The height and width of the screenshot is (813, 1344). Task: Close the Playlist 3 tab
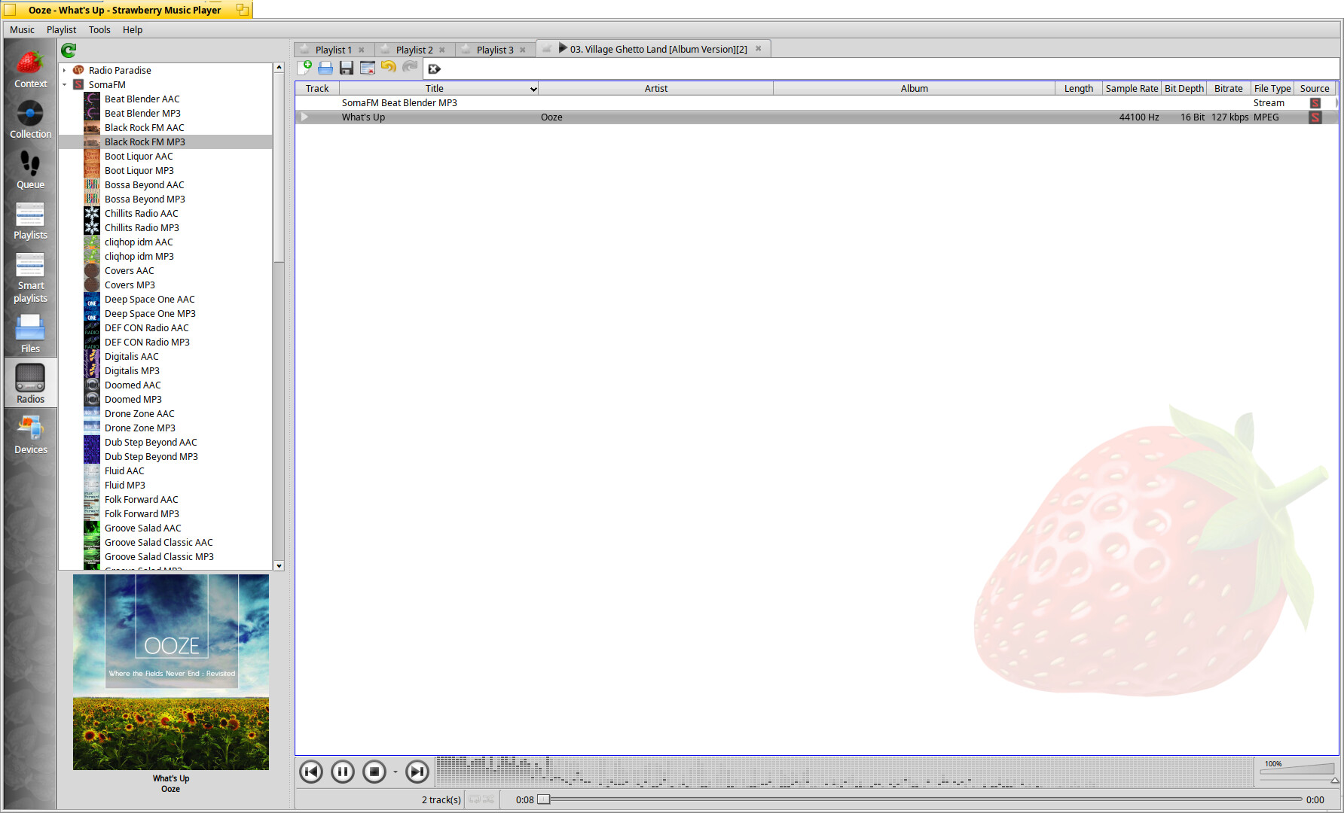[523, 50]
